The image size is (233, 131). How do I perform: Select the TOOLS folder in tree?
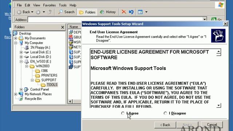[52, 85]
